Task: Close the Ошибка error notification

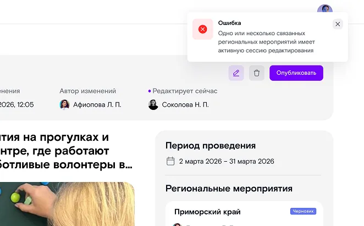Action: tap(338, 24)
